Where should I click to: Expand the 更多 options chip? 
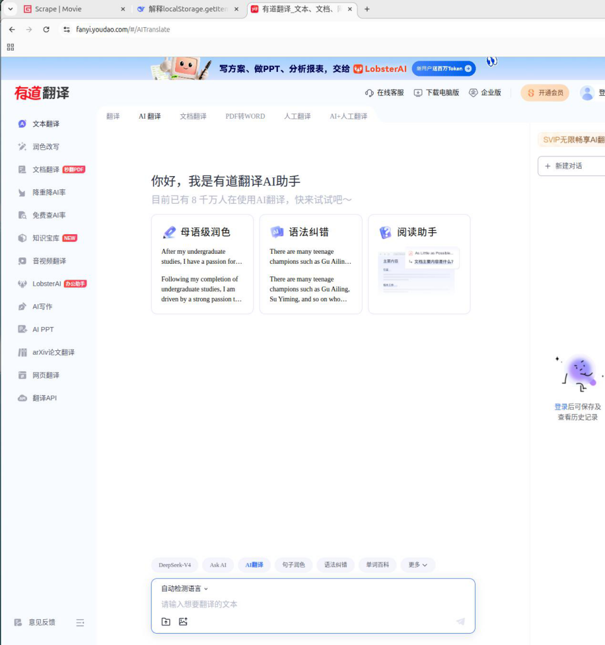417,565
